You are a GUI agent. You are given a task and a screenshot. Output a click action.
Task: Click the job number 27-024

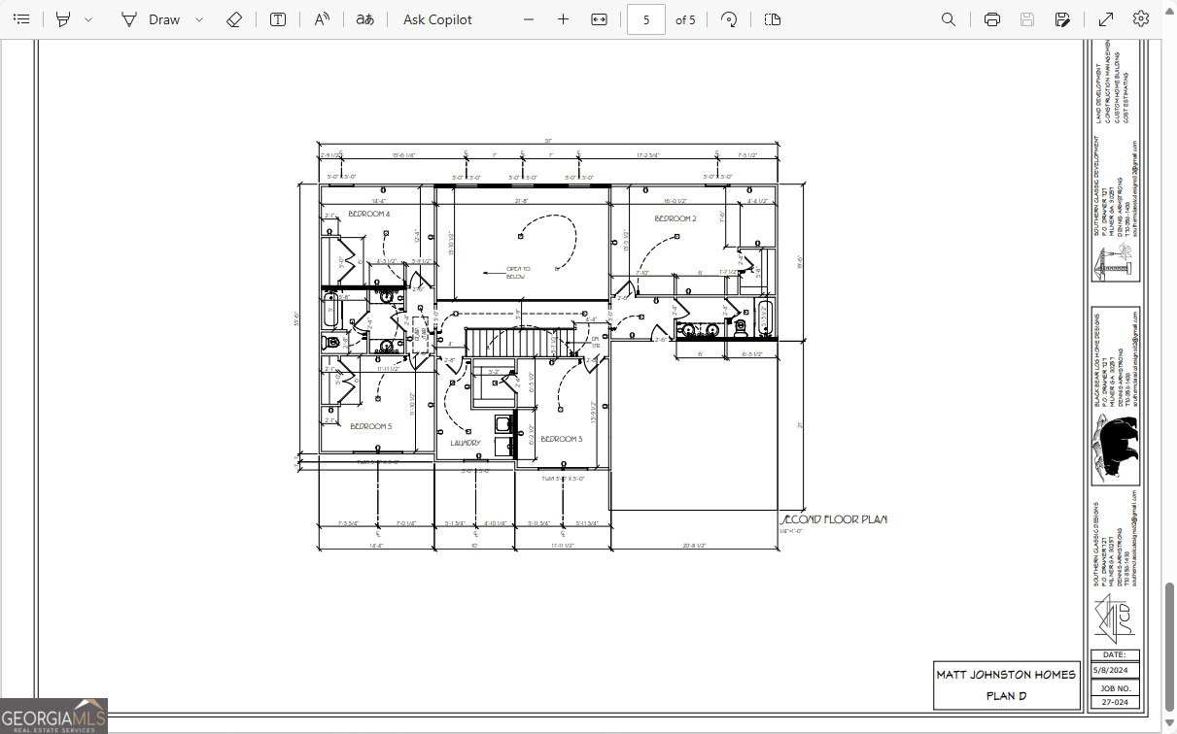pyautogui.click(x=1115, y=702)
